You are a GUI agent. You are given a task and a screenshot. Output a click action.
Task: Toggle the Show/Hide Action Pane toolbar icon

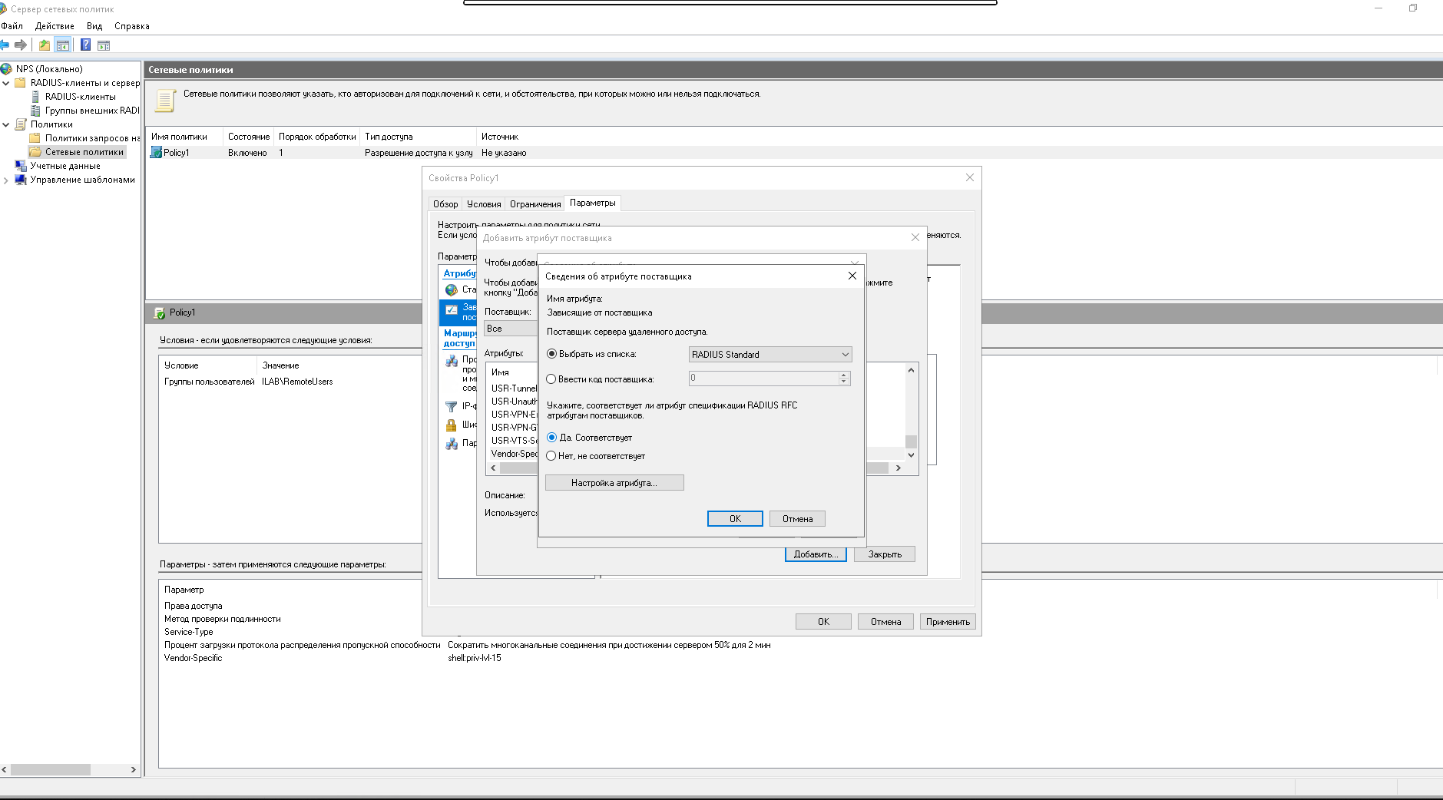tap(104, 45)
